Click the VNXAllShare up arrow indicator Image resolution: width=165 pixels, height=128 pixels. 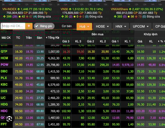coord(130,9)
